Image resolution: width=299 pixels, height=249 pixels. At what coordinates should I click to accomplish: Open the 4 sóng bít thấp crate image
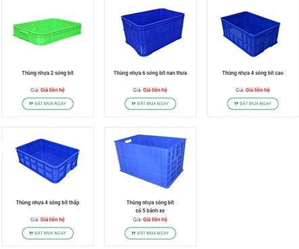point(47,161)
